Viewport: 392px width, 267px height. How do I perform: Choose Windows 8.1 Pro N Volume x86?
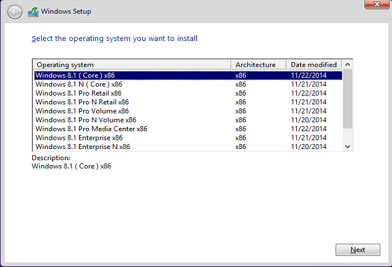pos(188,120)
